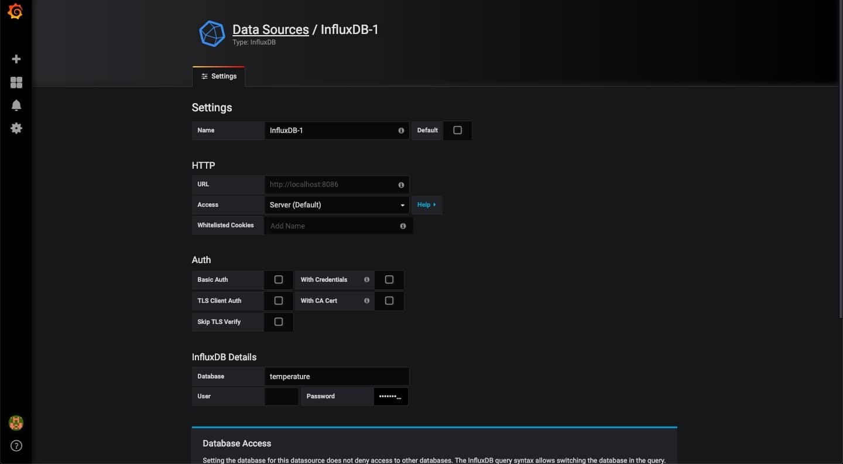843x464 pixels.
Task: Open the Grafana home logo
Action: [x=16, y=11]
